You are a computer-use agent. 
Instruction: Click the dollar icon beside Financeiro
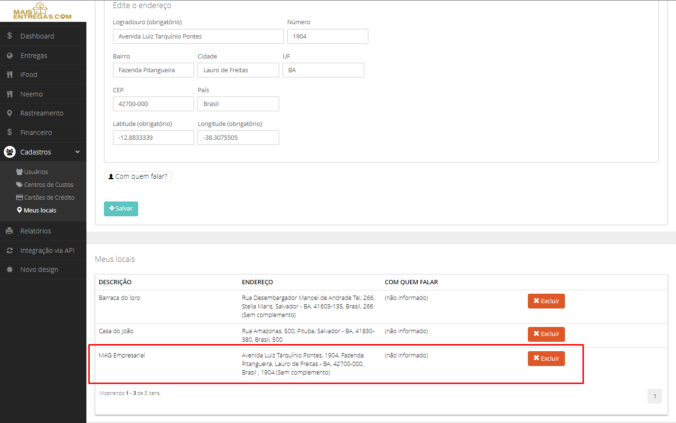pyautogui.click(x=9, y=133)
